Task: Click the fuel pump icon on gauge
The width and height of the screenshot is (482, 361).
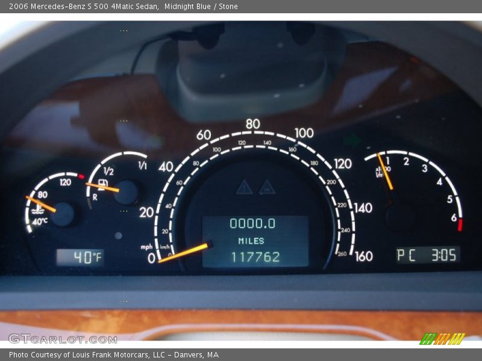Action: click(103, 181)
